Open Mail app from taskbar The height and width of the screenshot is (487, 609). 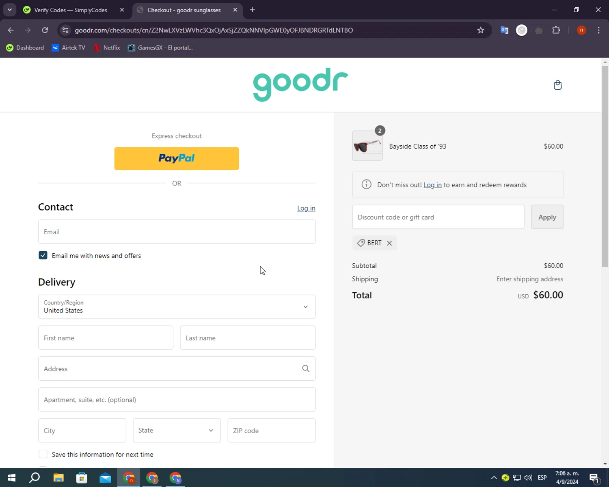coord(106,478)
